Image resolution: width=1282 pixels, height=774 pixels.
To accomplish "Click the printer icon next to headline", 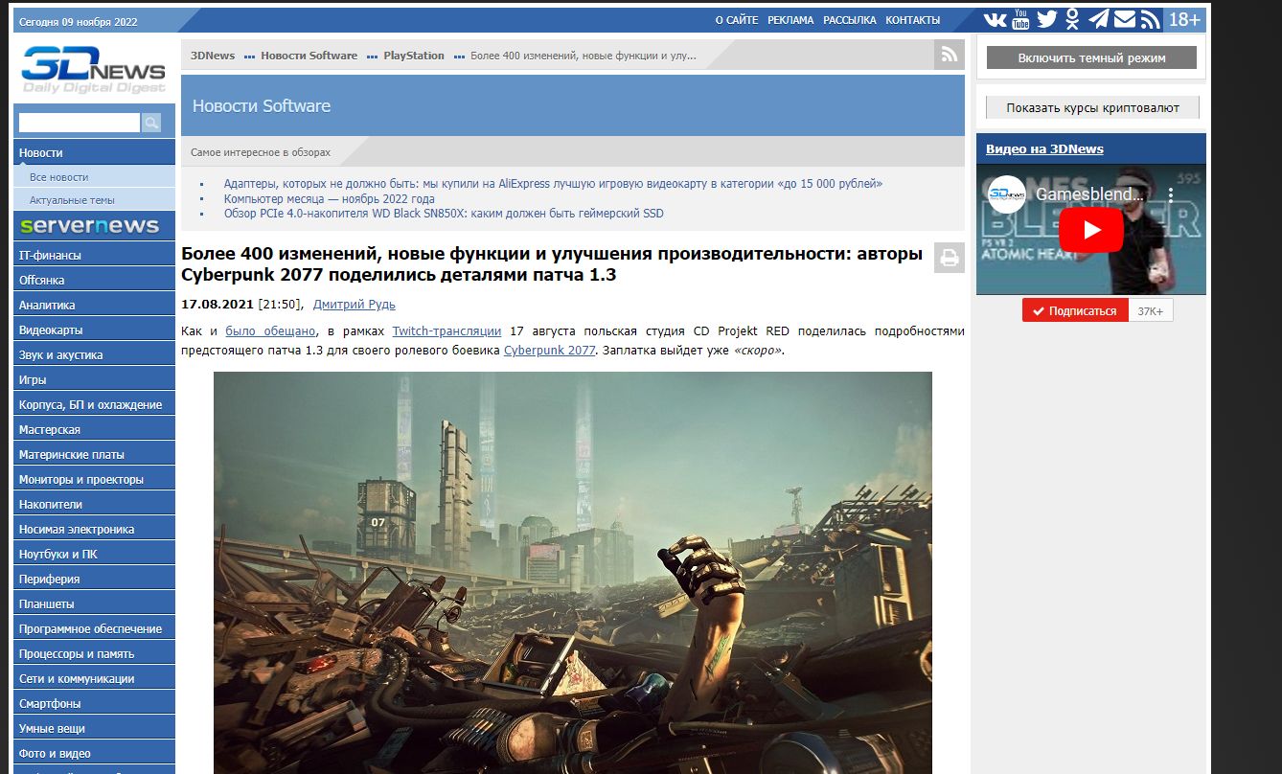I will point(950,258).
